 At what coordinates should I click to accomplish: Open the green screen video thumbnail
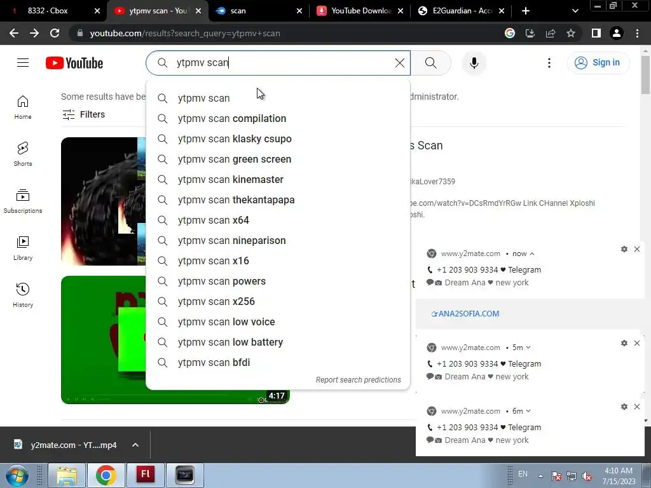pyautogui.click(x=175, y=340)
